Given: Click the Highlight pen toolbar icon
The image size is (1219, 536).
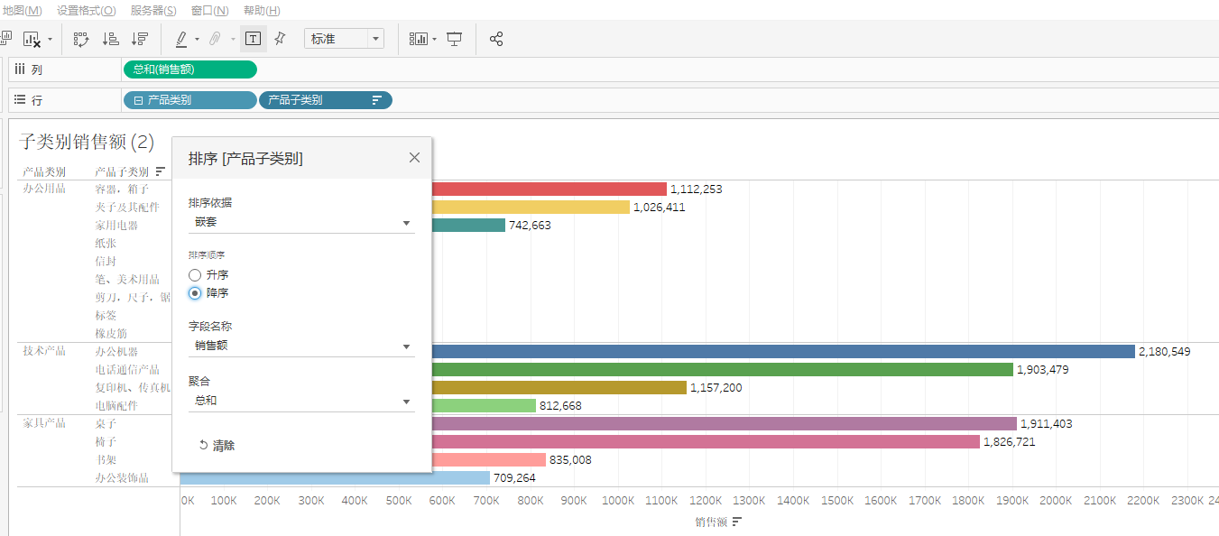Looking at the screenshot, I should coord(181,39).
